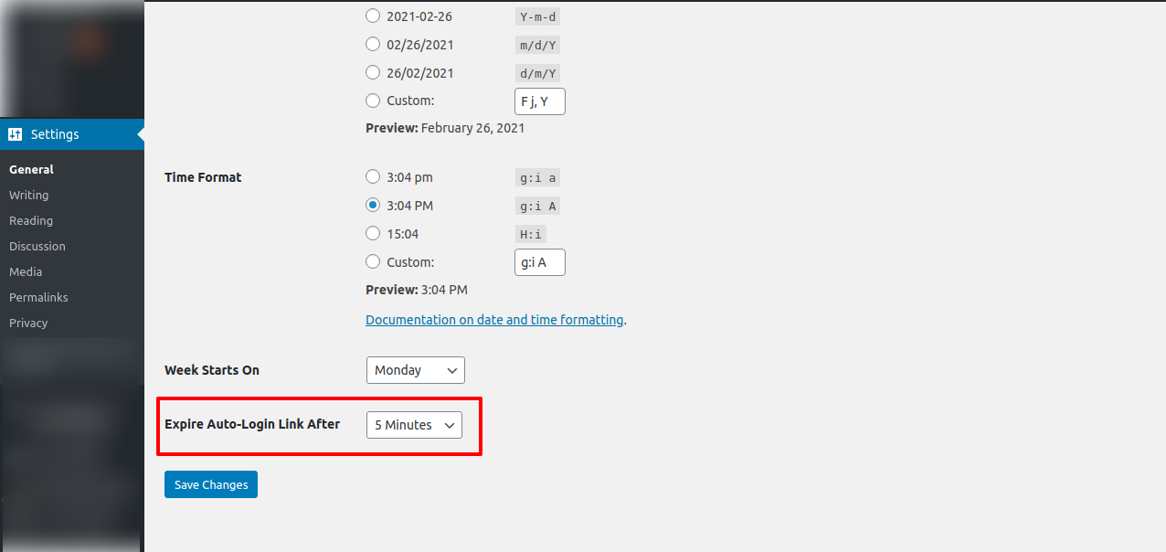This screenshot has height=552, width=1166.
Task: Click the Settings gear icon in sidebar
Action: tap(16, 134)
